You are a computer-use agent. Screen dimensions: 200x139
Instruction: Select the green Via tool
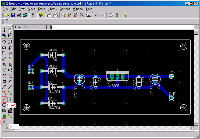pos(4,116)
